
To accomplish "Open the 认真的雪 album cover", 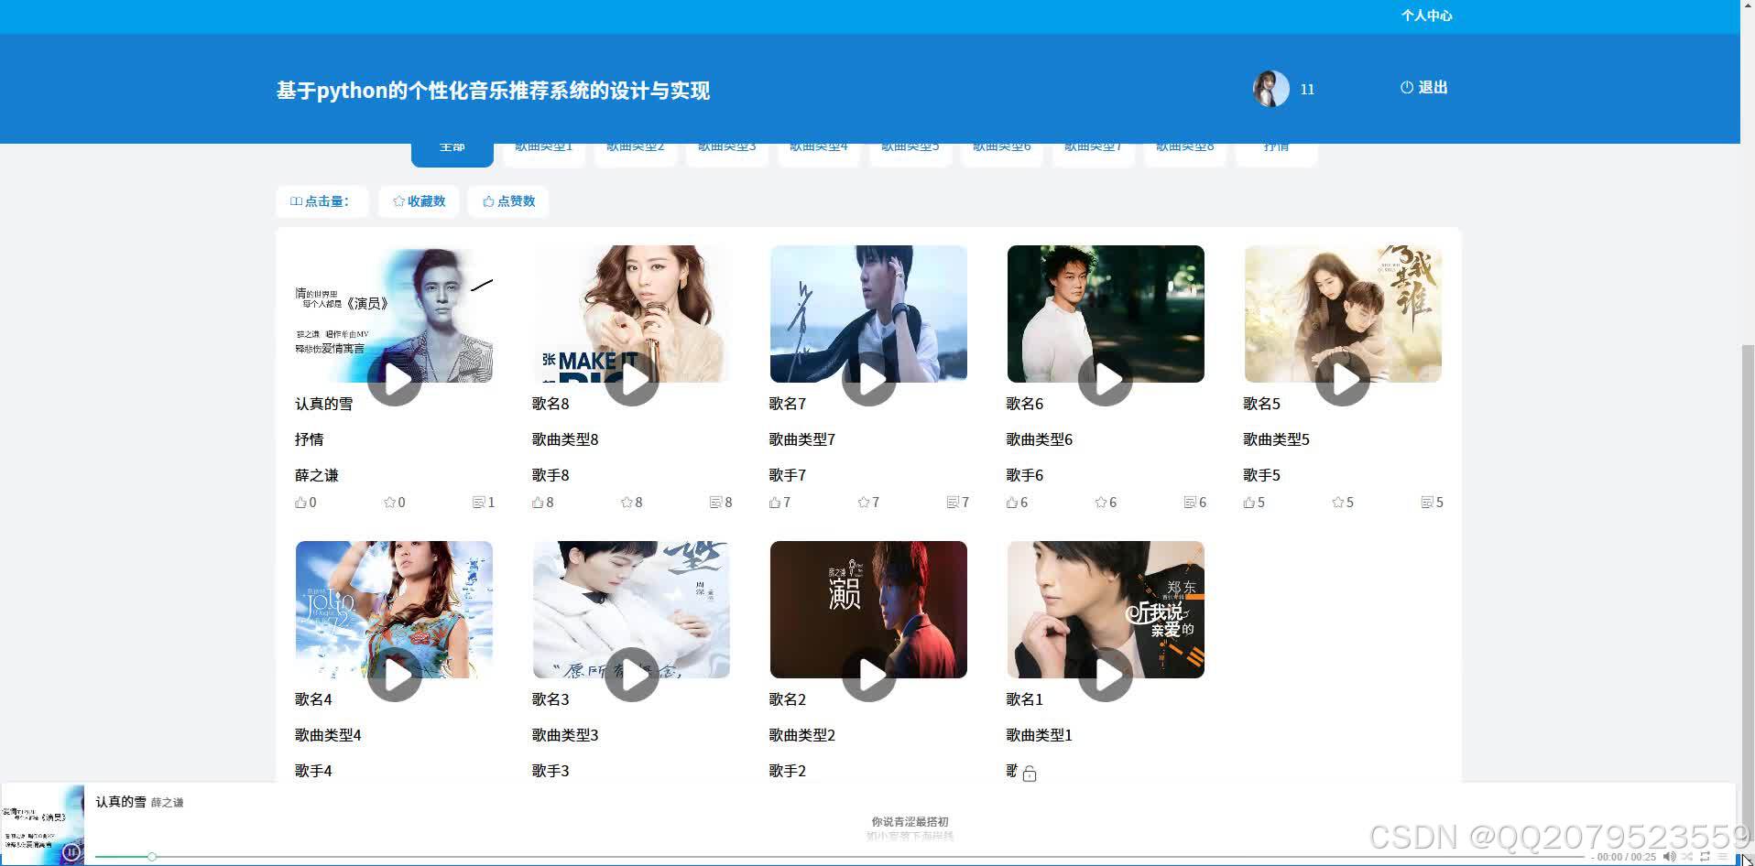I will point(394,314).
